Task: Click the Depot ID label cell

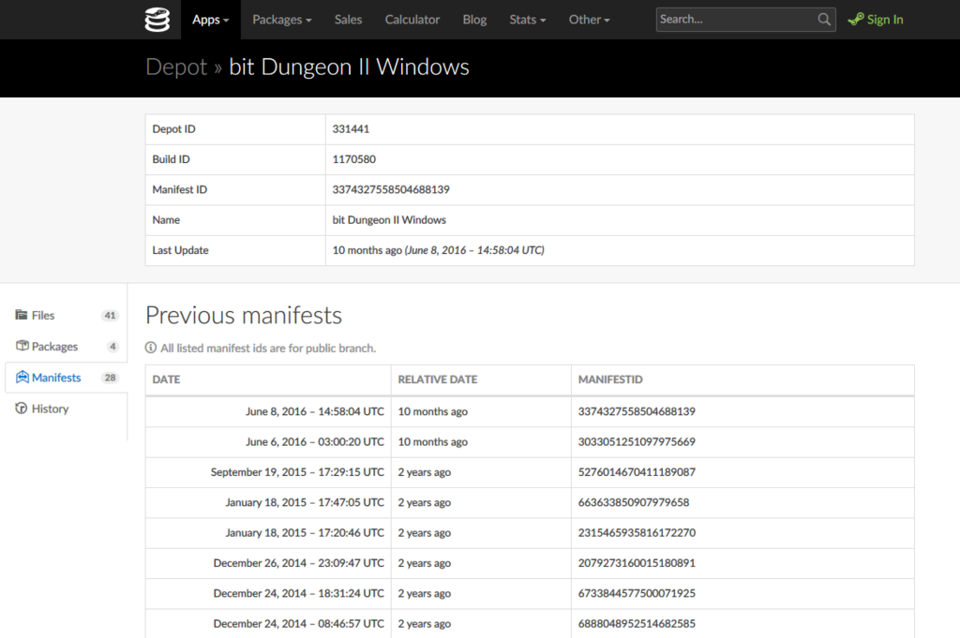Action: pos(235,129)
